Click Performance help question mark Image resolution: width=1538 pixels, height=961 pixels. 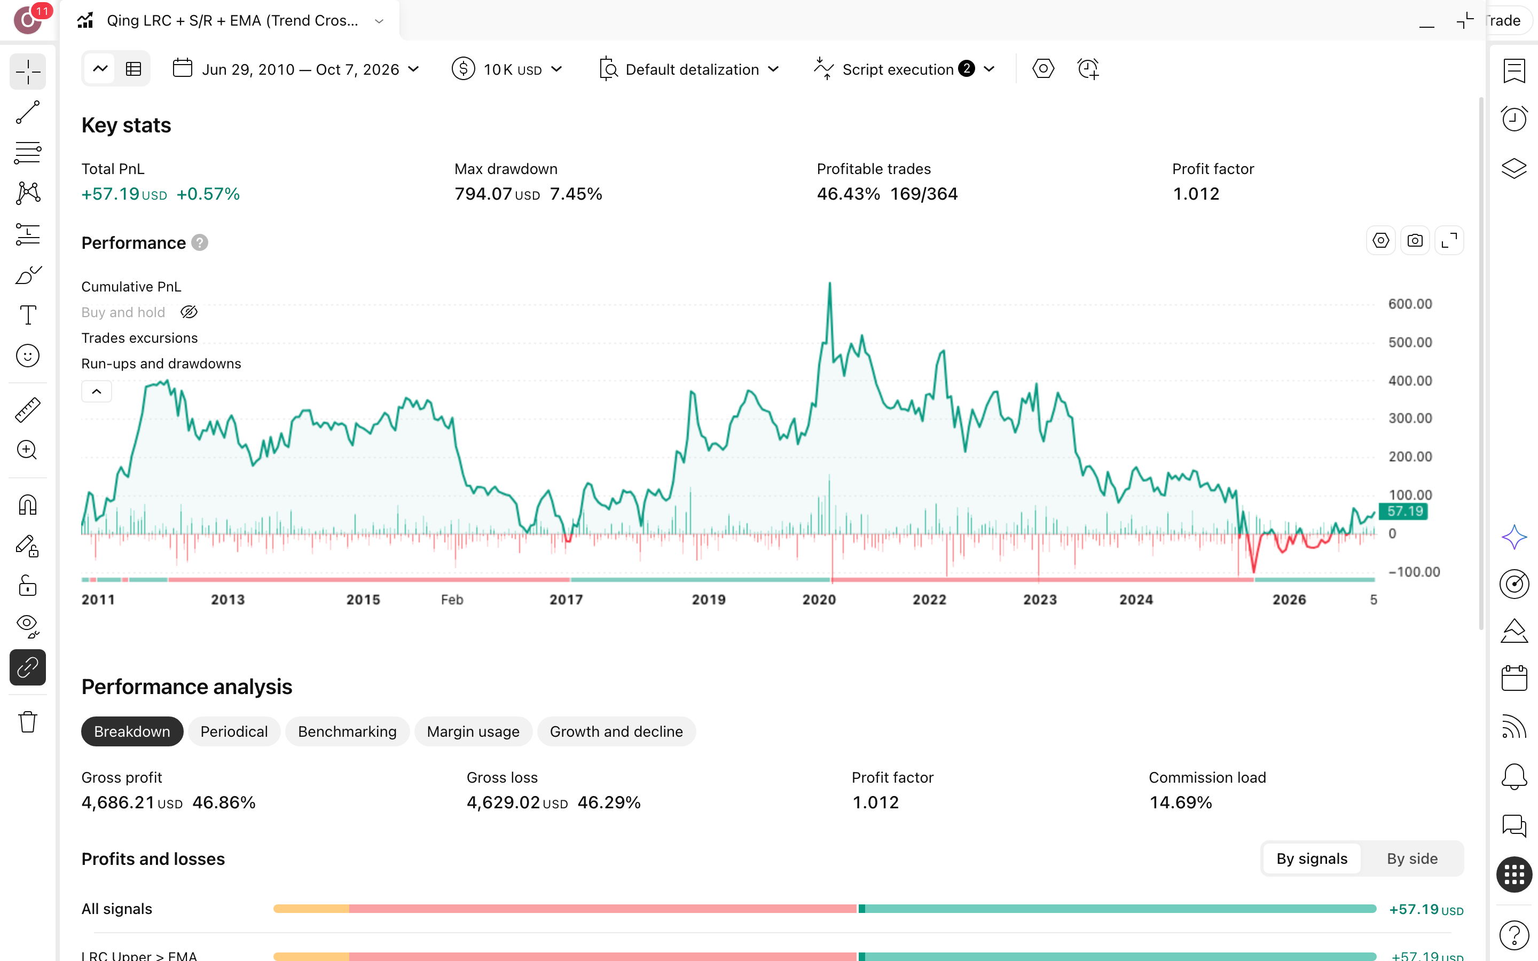(200, 243)
